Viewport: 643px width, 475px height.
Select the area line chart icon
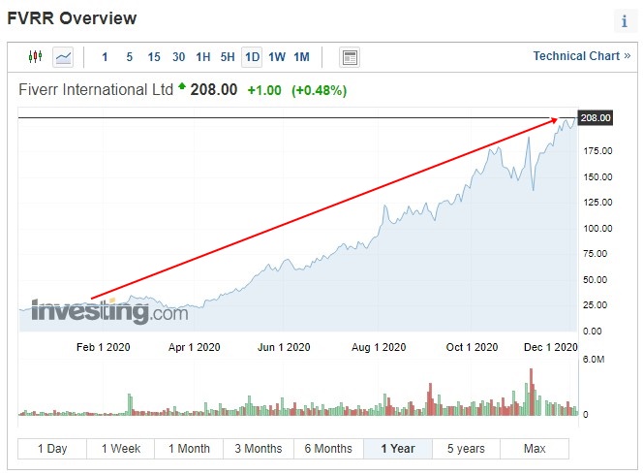[63, 57]
